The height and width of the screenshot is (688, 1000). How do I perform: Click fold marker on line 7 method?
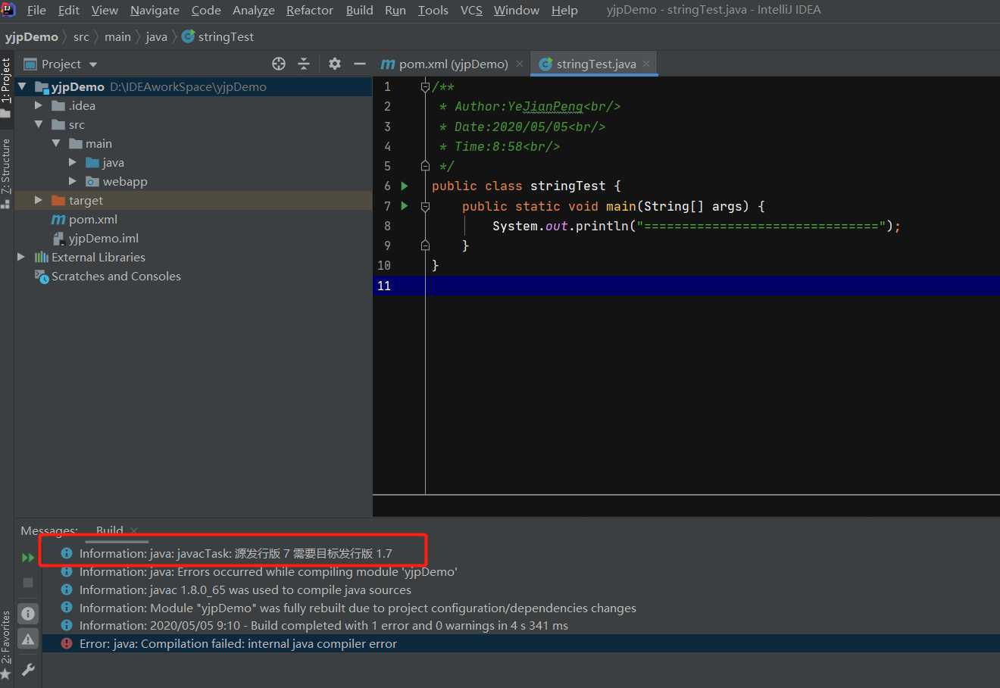click(x=425, y=206)
